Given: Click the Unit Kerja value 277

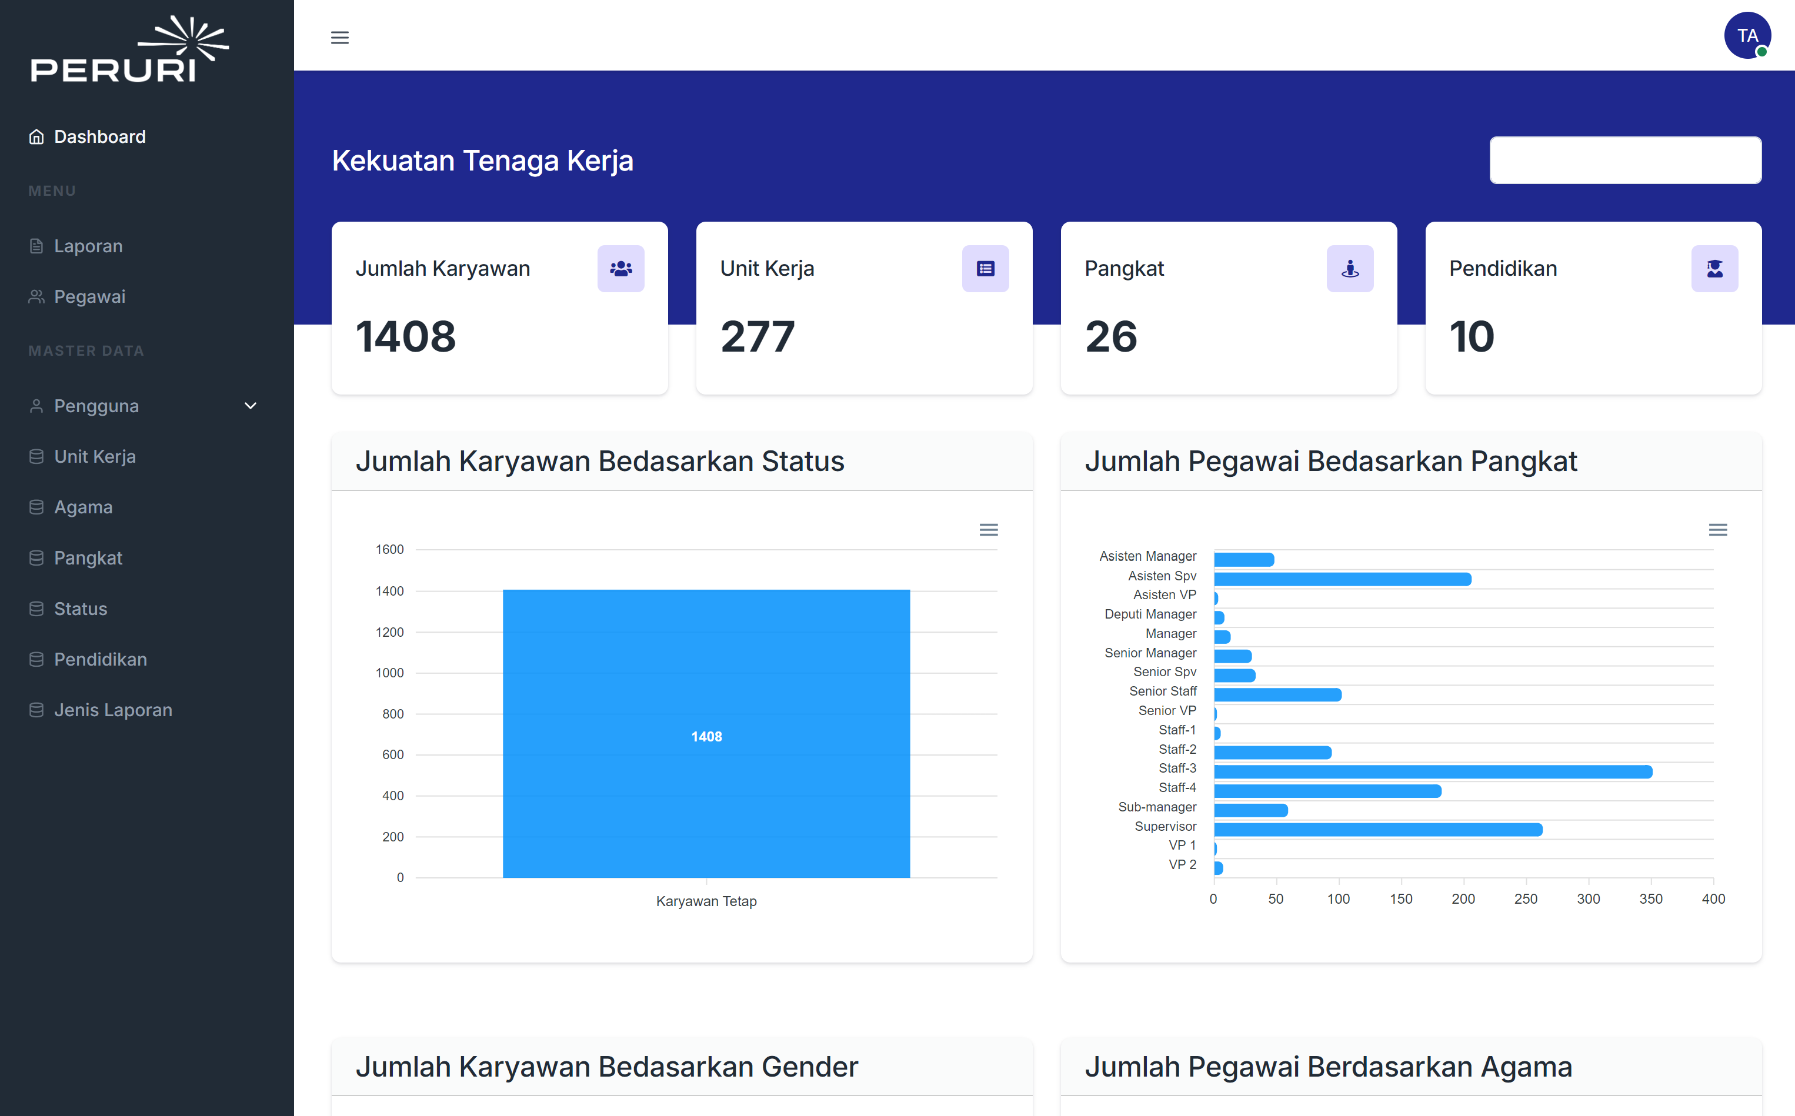Looking at the screenshot, I should click(758, 336).
